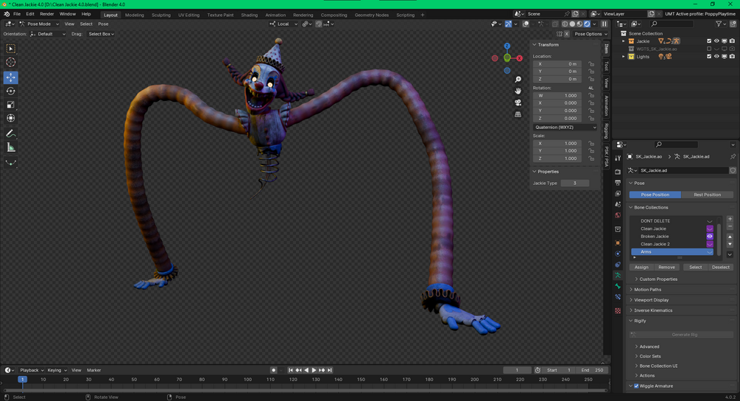The height and width of the screenshot is (401, 740).
Task: Hide the Broken Jackie bone collection
Action: 709,236
